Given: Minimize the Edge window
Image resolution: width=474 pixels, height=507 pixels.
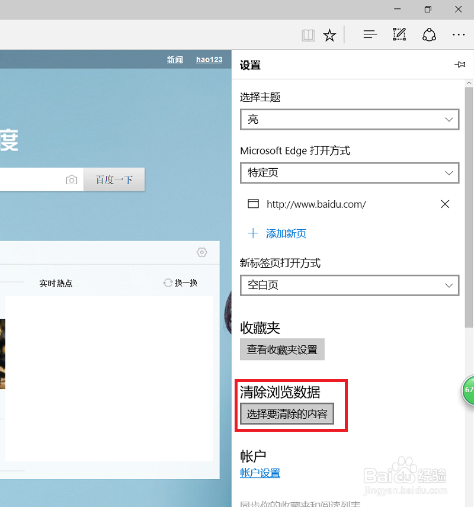Looking at the screenshot, I should [398, 9].
